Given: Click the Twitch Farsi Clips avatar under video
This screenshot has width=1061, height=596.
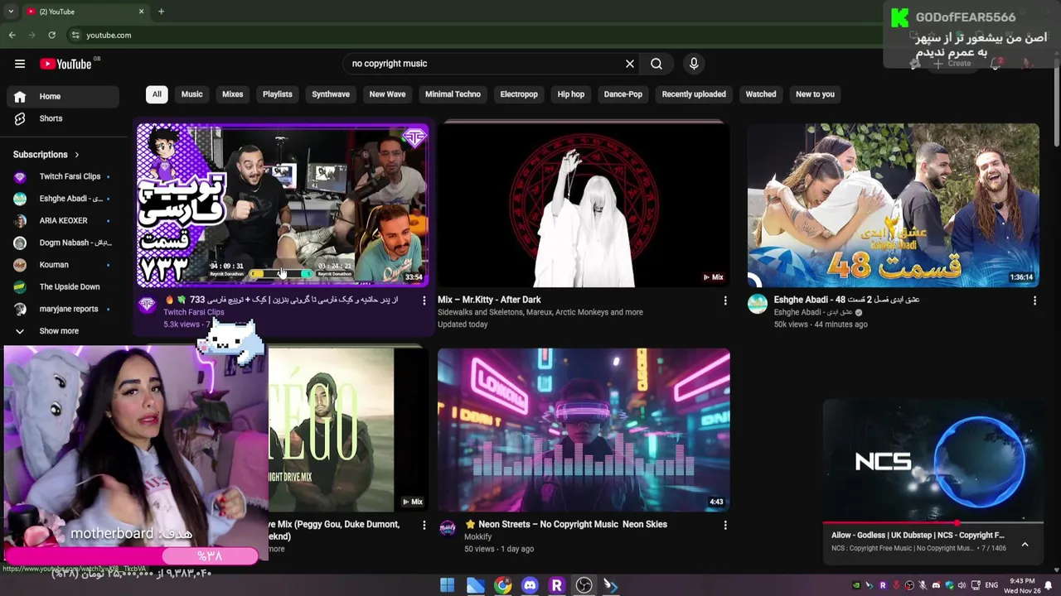Looking at the screenshot, I should click(147, 305).
